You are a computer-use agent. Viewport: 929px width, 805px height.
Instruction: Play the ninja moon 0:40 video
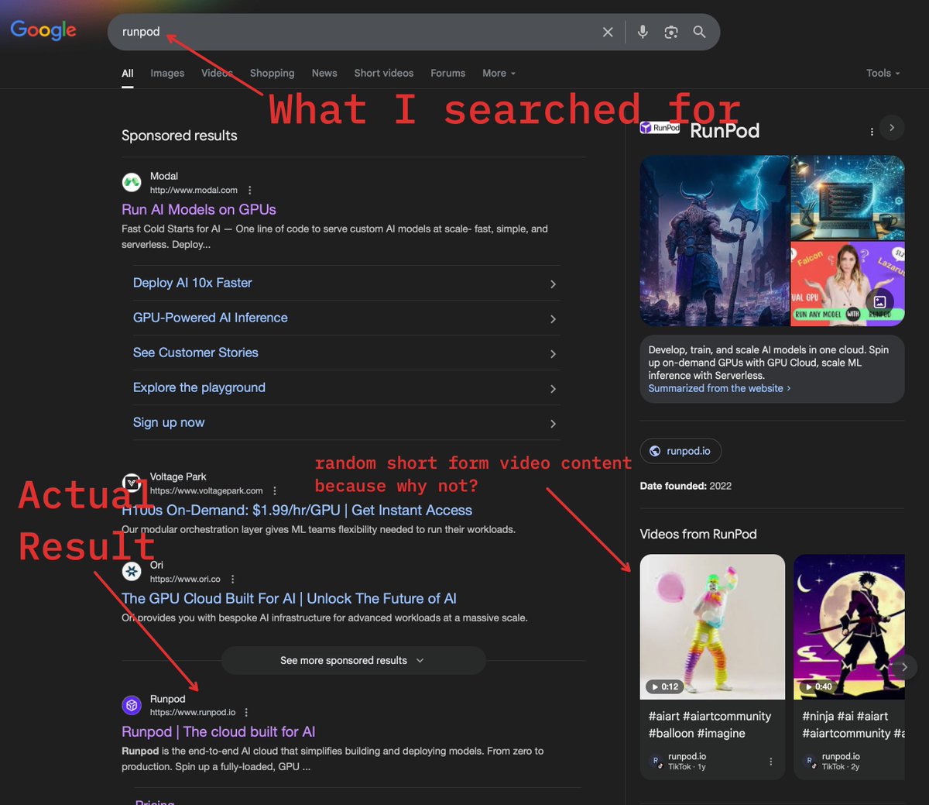848,626
